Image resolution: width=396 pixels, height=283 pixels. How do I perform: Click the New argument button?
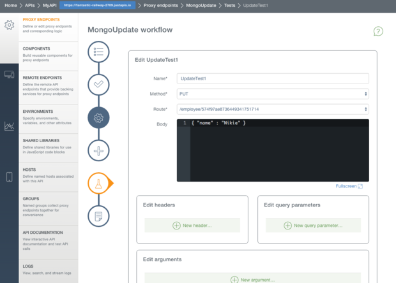point(252,278)
